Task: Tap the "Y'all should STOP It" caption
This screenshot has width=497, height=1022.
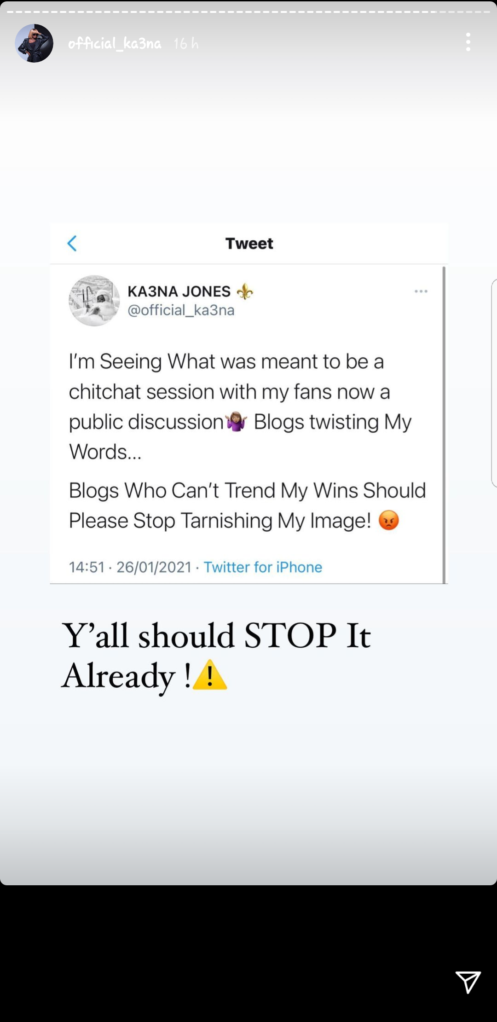Action: [216, 636]
